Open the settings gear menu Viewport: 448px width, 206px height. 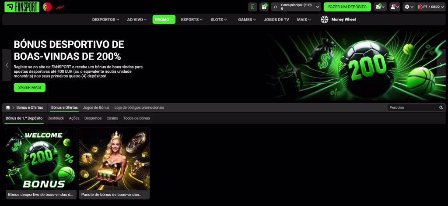click(409, 7)
